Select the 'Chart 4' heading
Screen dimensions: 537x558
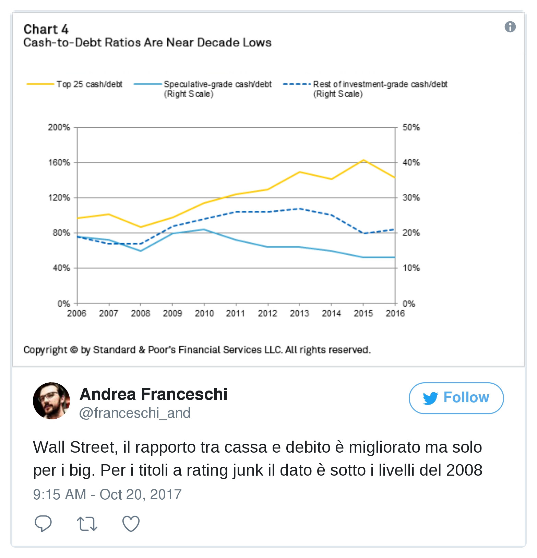[46, 30]
